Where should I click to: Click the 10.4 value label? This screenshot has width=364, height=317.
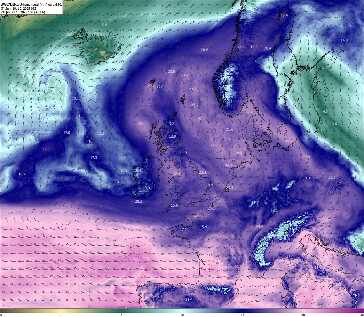[x=137, y=171]
